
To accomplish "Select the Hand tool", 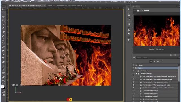I will [x=3, y=77].
